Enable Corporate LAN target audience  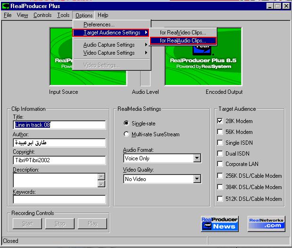click(220, 164)
